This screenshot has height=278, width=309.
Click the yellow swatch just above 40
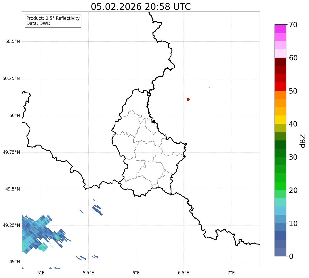[280, 120]
